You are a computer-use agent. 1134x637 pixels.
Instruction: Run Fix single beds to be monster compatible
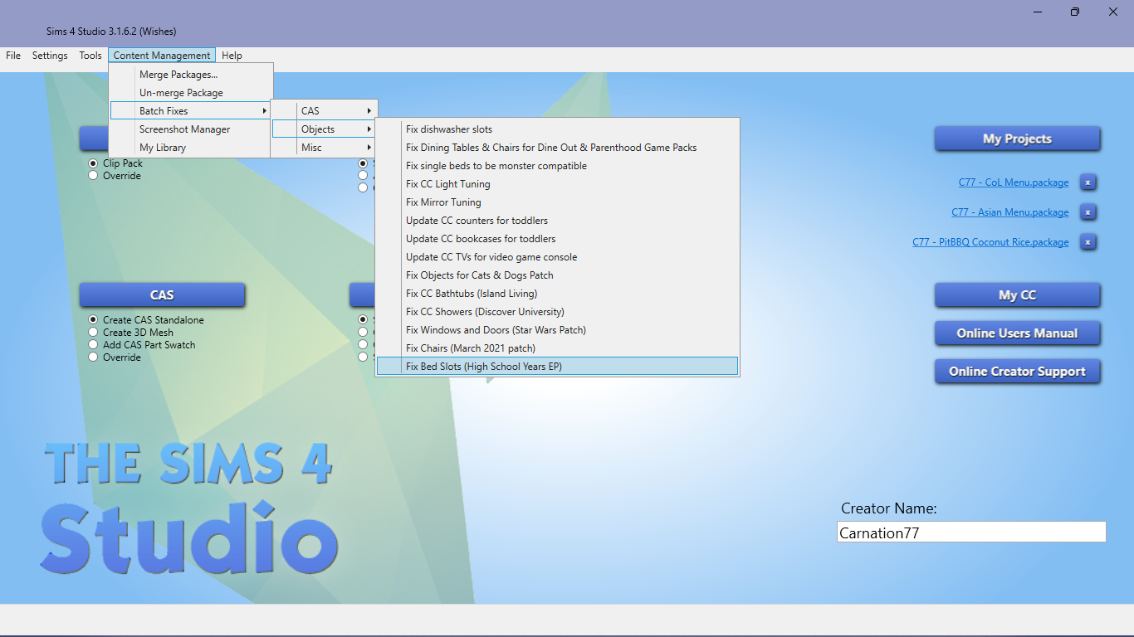tap(557, 166)
